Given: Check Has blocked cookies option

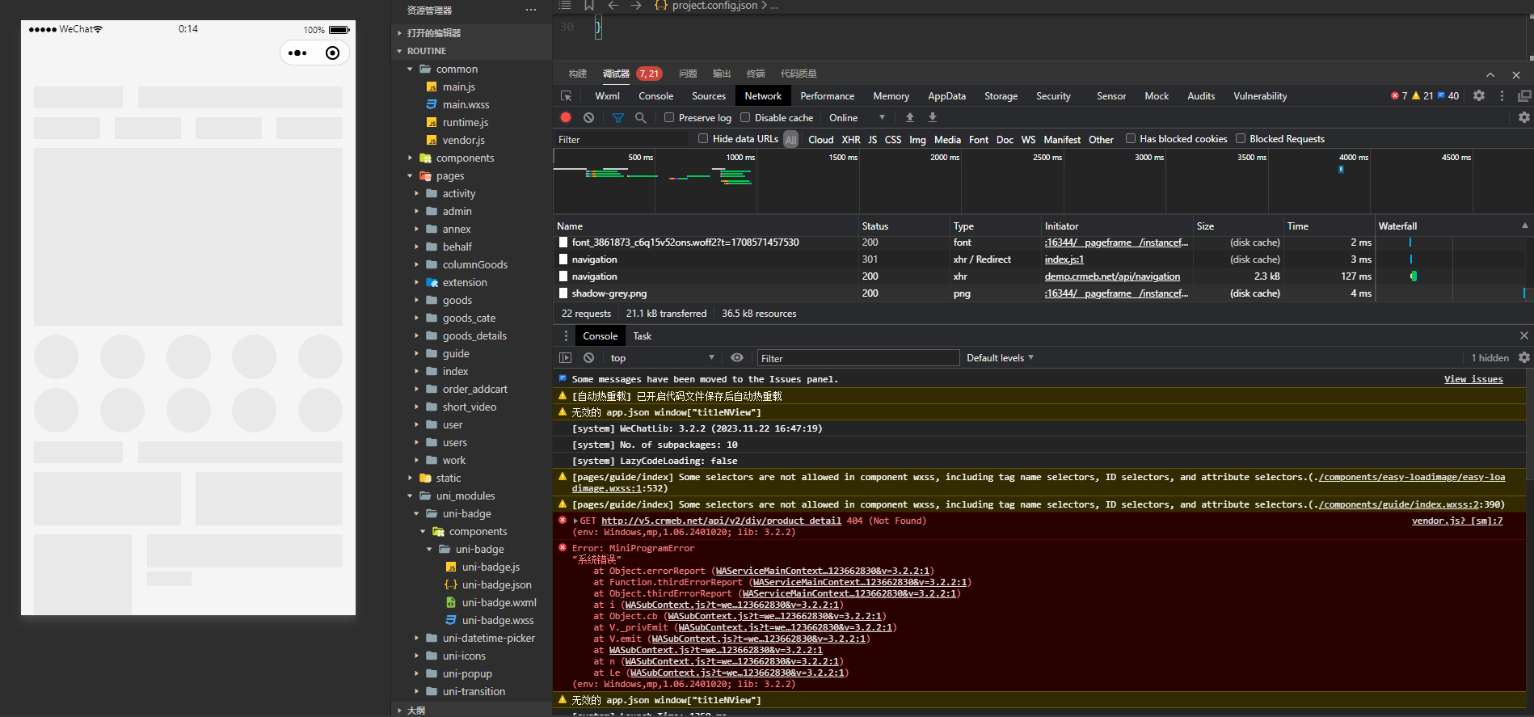Looking at the screenshot, I should click(x=1131, y=138).
